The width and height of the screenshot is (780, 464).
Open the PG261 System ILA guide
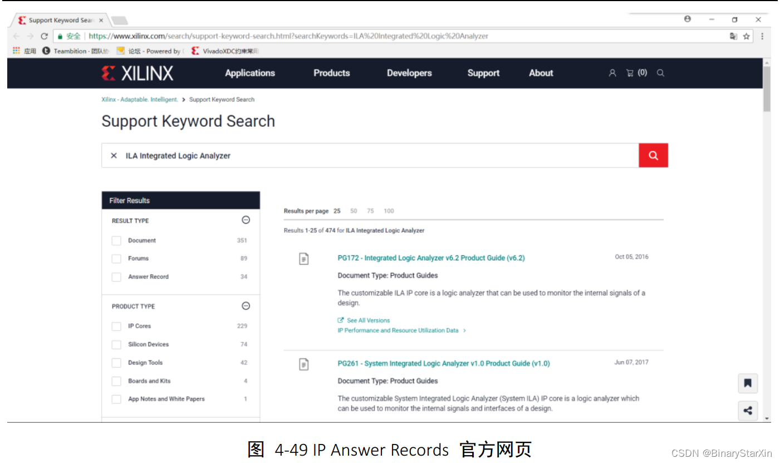pyautogui.click(x=444, y=363)
